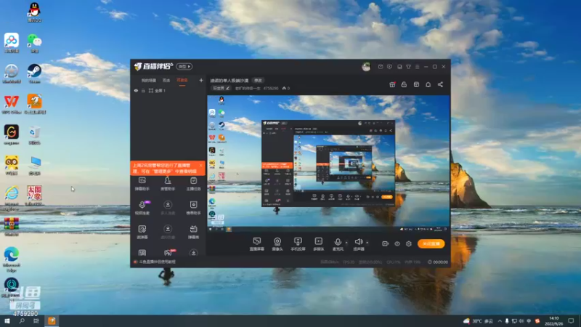The image size is (581, 327).
Task: Open the 弹幕助手 danmaku assistant tool
Action: 142,184
